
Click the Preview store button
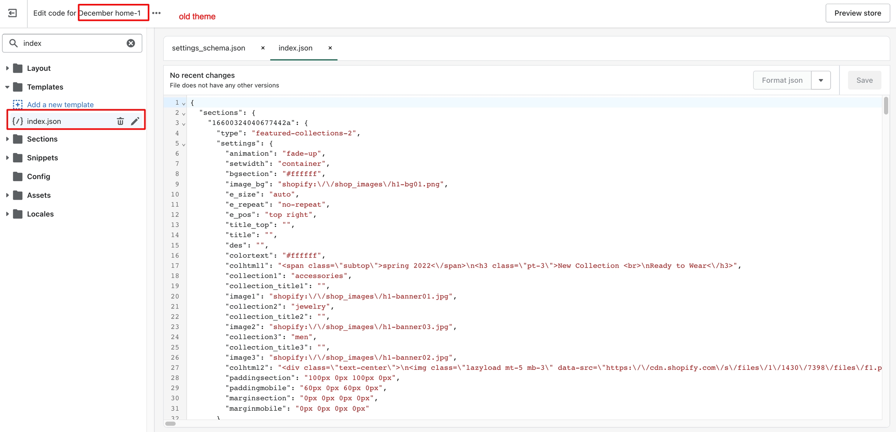click(857, 13)
